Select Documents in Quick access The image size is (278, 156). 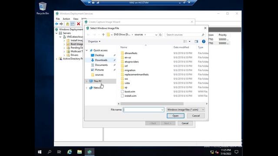(x=101, y=65)
